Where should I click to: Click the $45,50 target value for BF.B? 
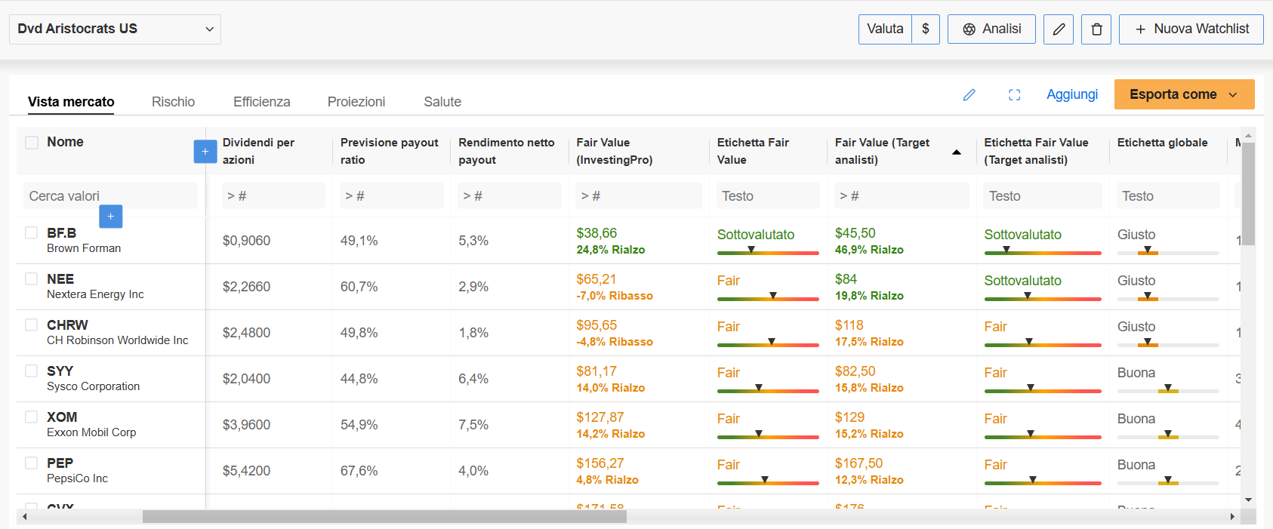(x=855, y=234)
